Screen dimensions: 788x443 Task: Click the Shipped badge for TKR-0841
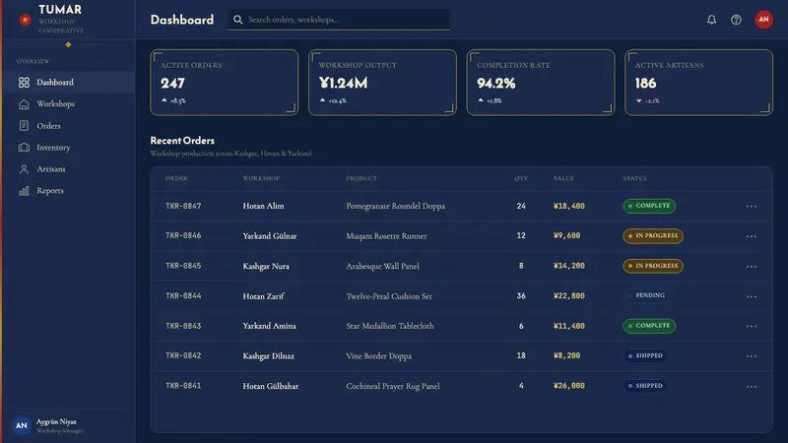tap(645, 386)
